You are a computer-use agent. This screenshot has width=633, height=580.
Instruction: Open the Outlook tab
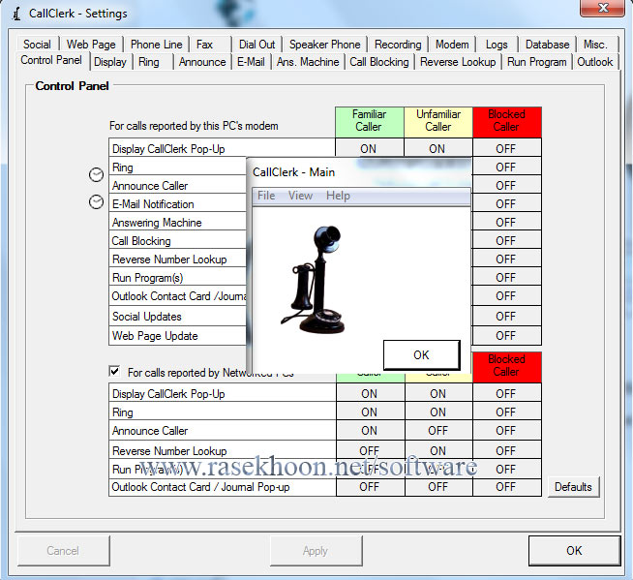[595, 62]
